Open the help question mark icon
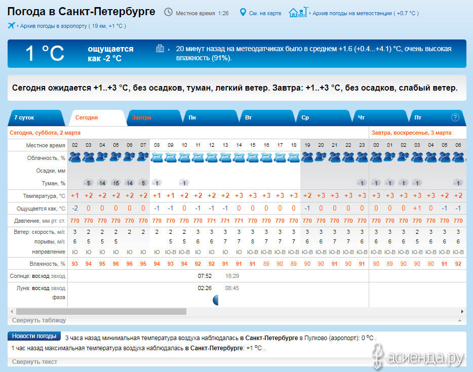 tap(455, 117)
